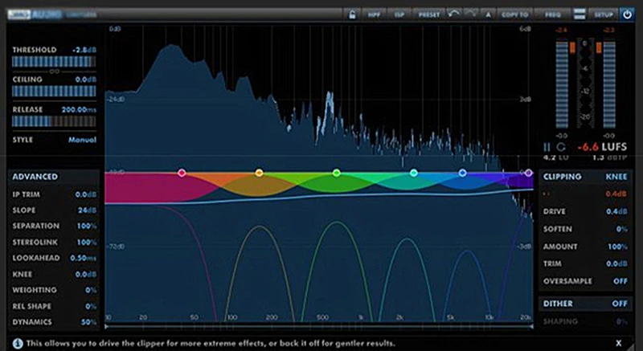The height and width of the screenshot is (351, 643).
Task: Open the PRESET menu
Action: (429, 14)
